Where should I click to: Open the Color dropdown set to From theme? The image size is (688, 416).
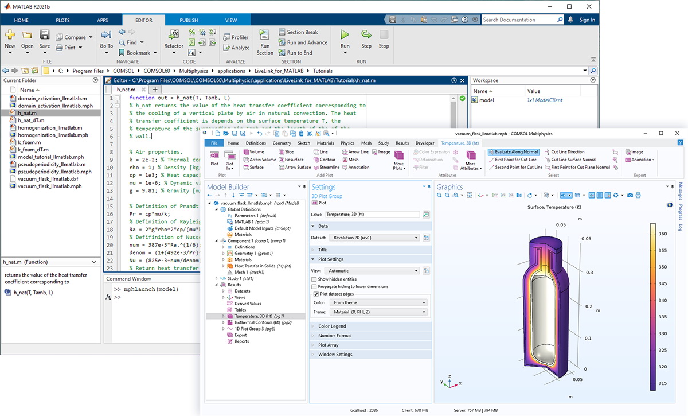tap(379, 302)
